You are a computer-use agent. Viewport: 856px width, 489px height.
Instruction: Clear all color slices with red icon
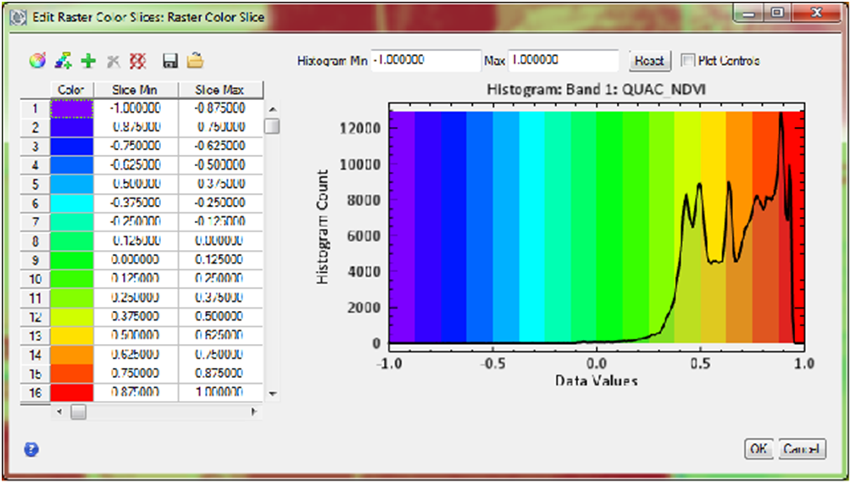coord(137,61)
